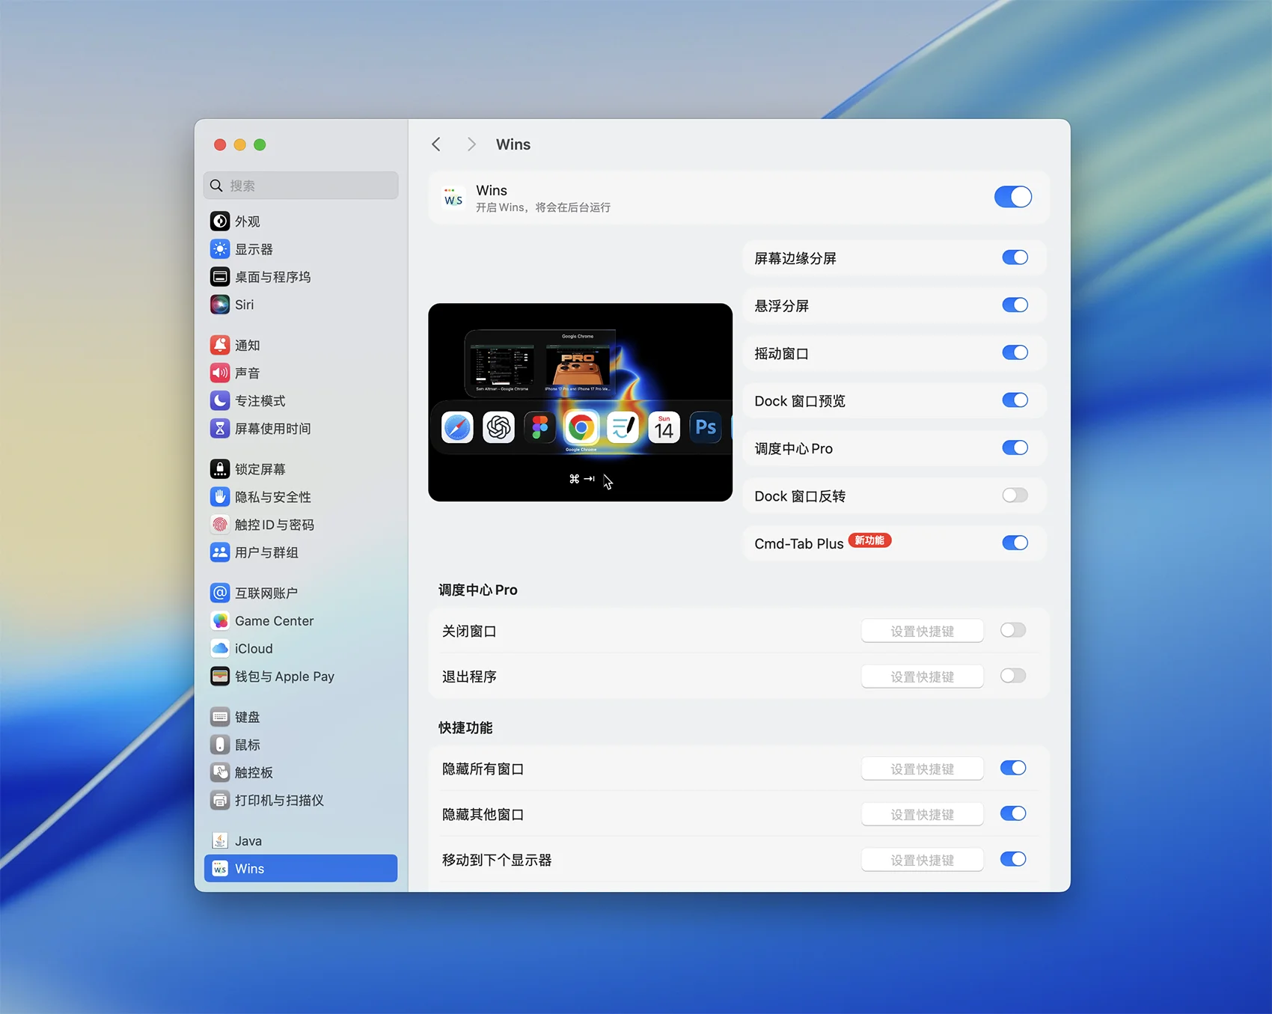The height and width of the screenshot is (1014, 1272).
Task: Open the 通知 (Notifications) bell icon
Action: pyautogui.click(x=220, y=345)
